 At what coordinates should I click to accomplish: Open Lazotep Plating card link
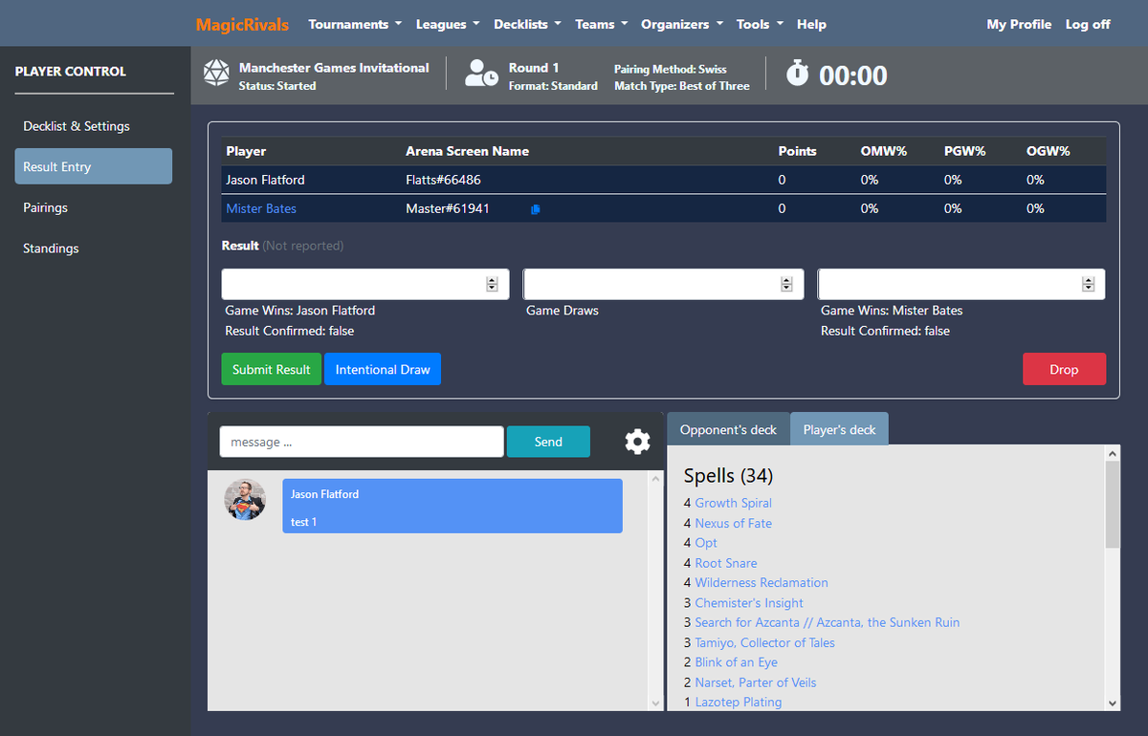click(739, 702)
